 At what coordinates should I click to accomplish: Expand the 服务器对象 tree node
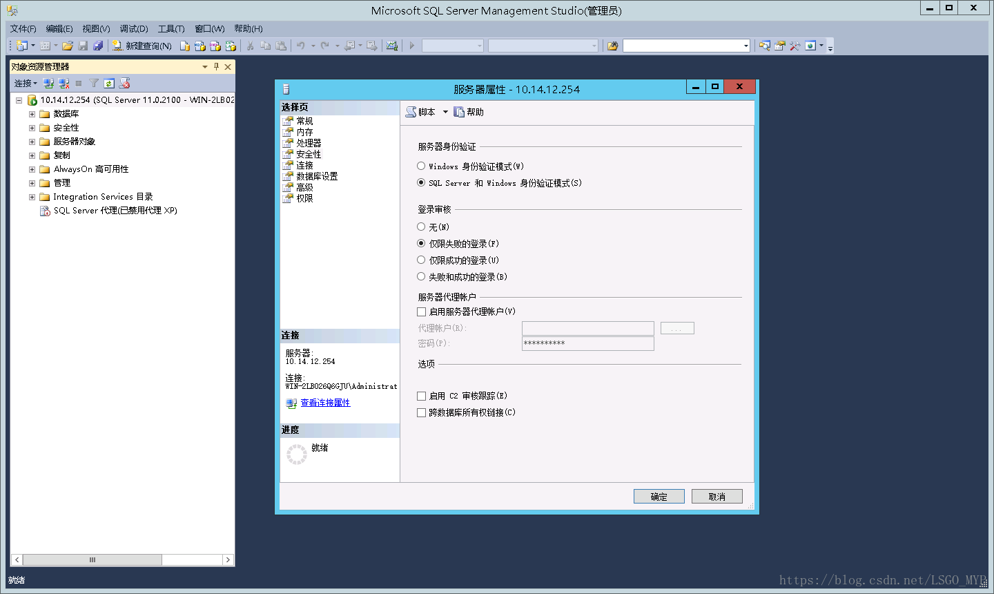32,142
